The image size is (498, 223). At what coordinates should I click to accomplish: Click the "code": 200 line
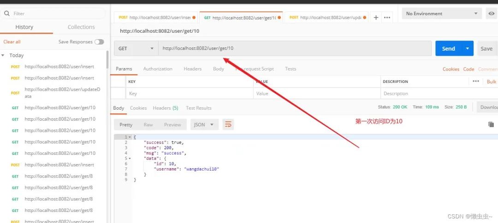click(x=159, y=147)
